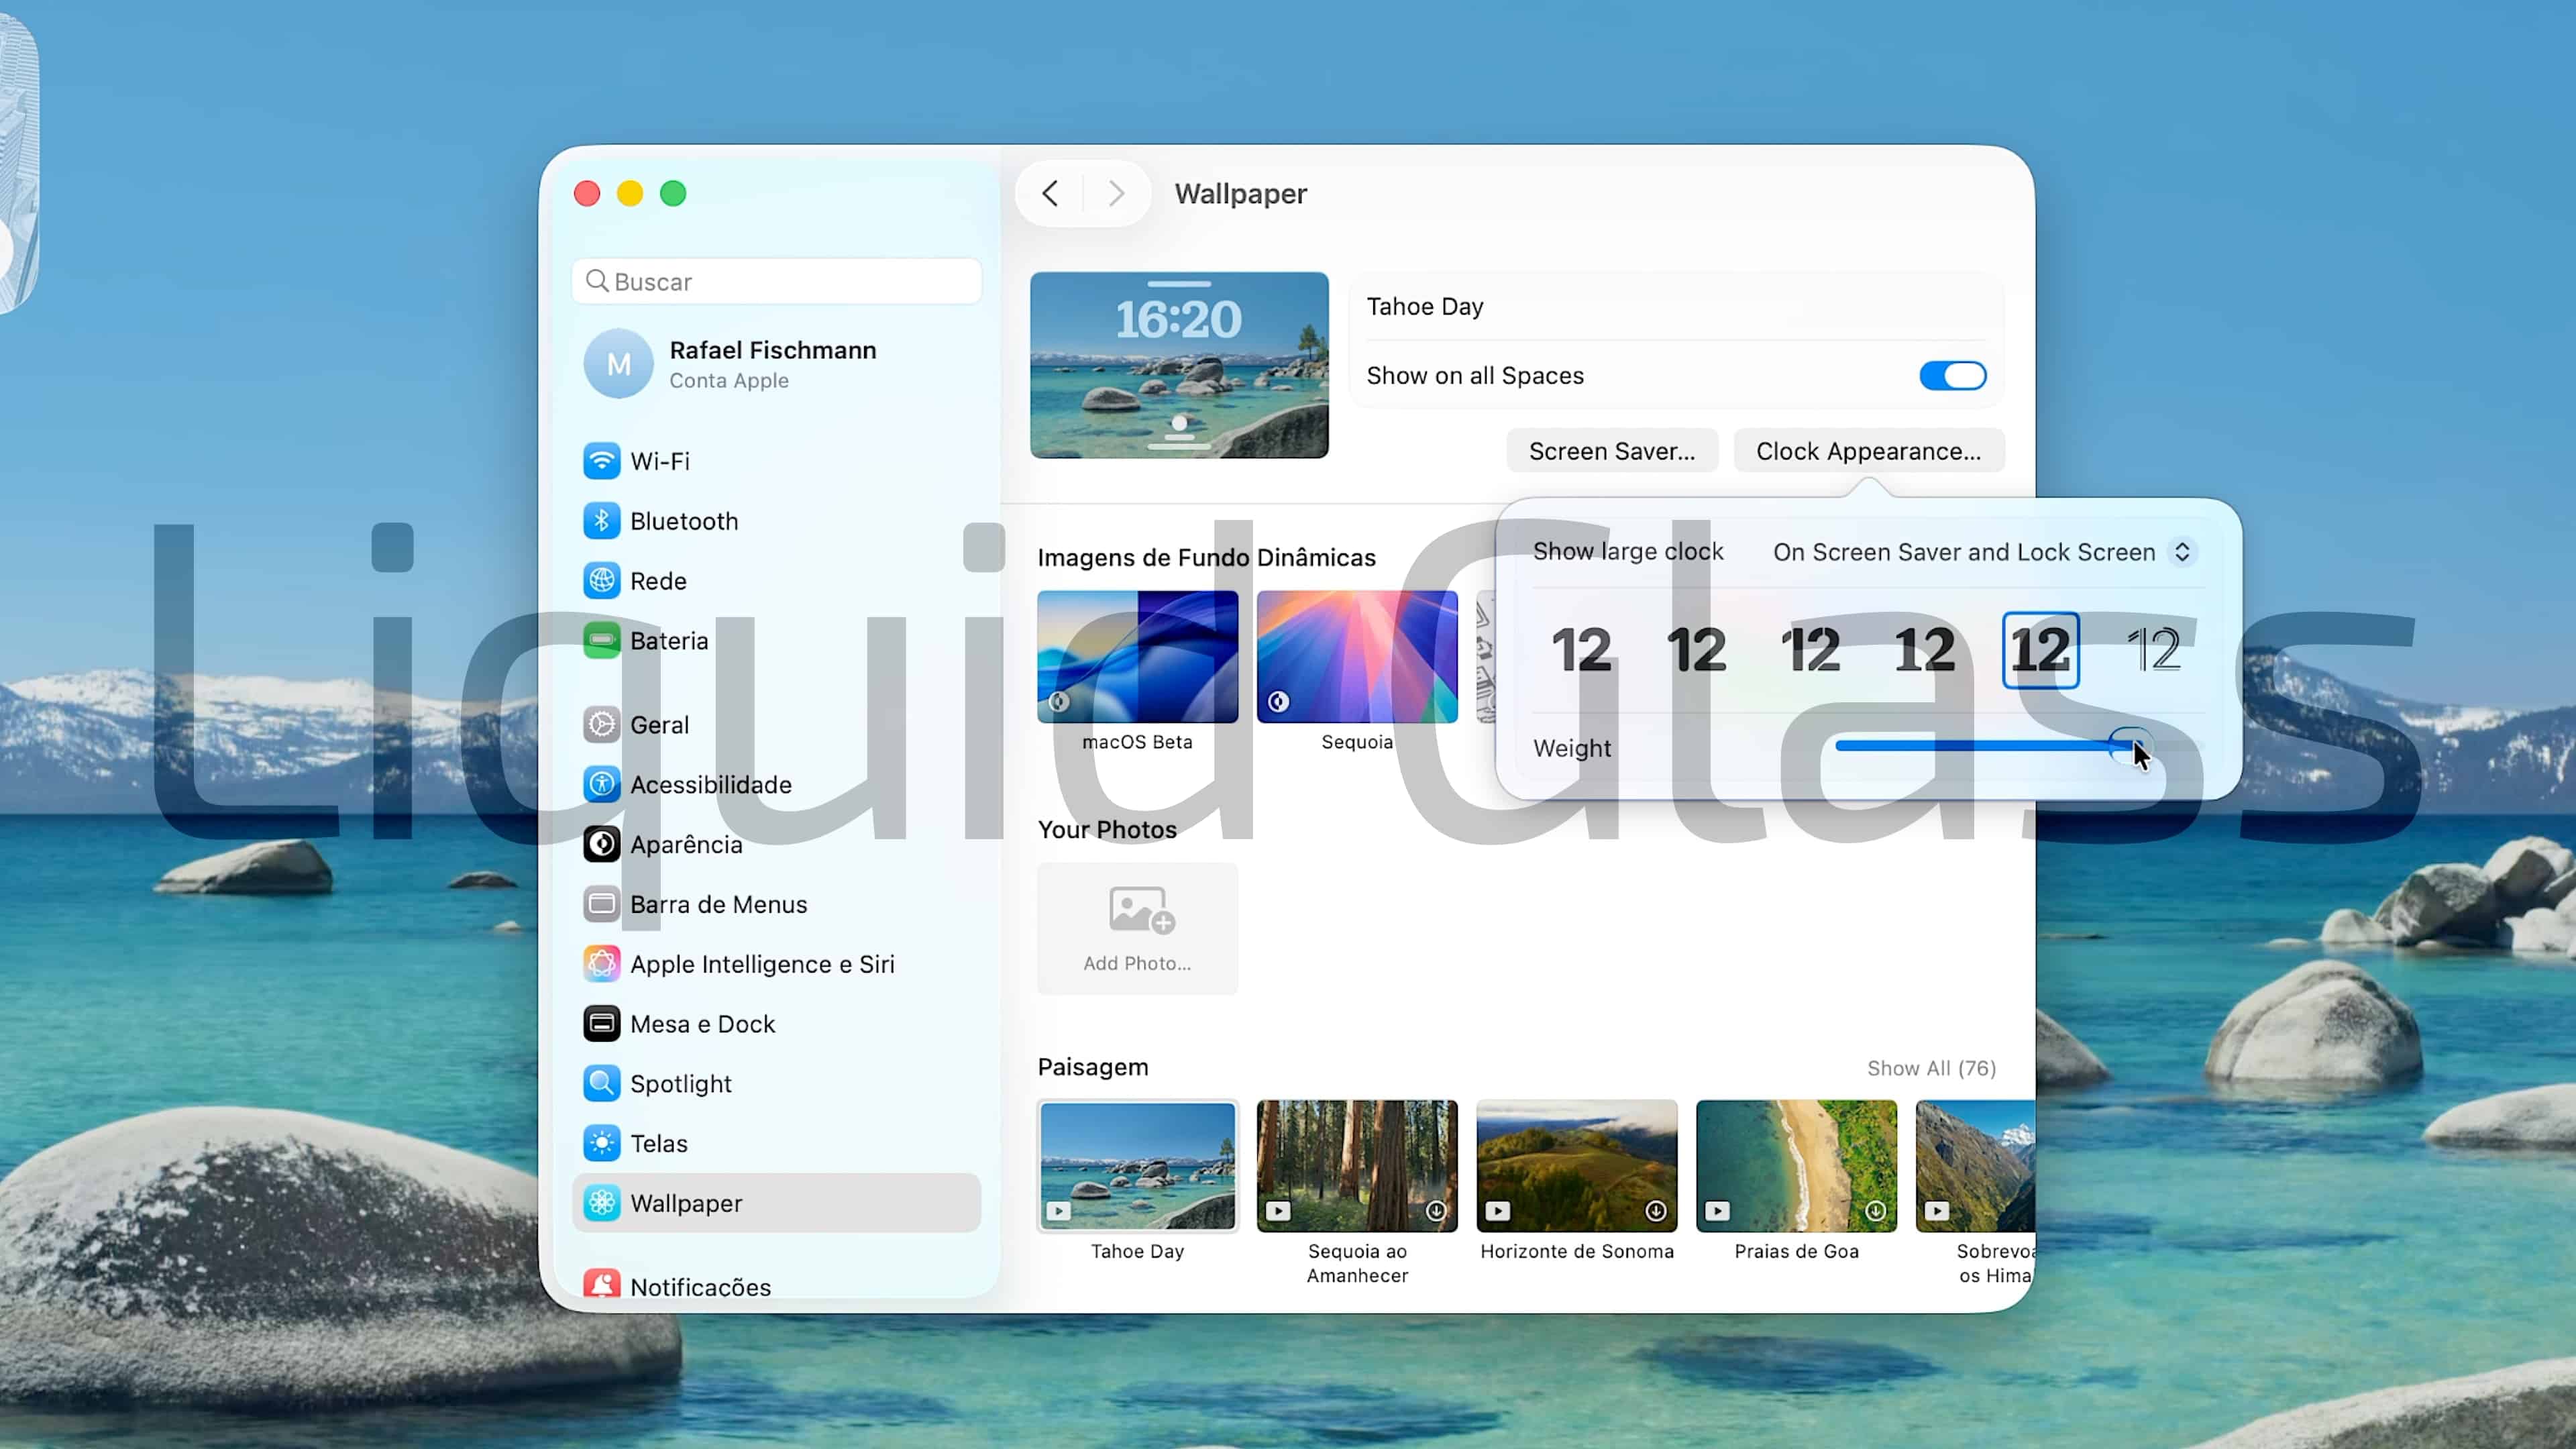Choose Horizonte de Sonoma wallpaper
Viewport: 2576px width, 1449px height.
pos(1577,1166)
